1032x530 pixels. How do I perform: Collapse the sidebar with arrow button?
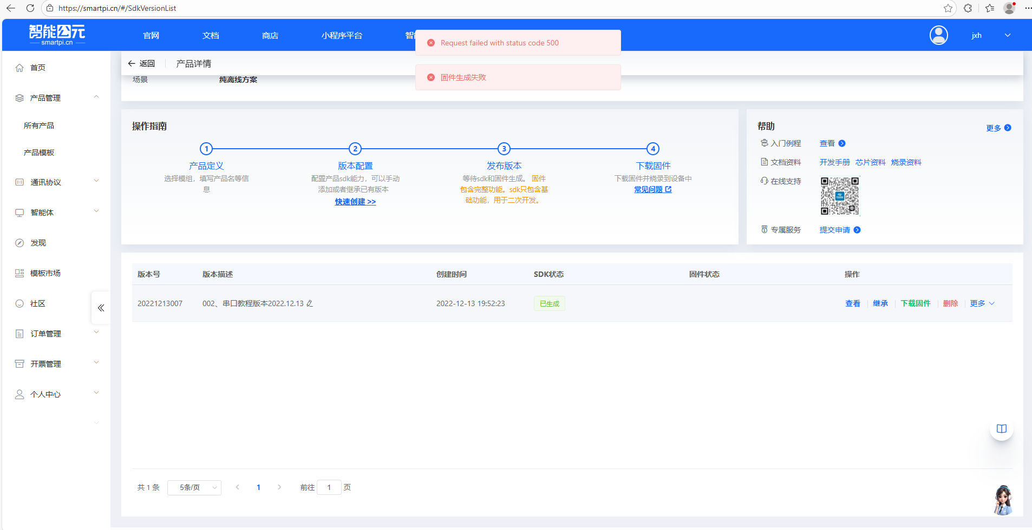[x=101, y=307]
